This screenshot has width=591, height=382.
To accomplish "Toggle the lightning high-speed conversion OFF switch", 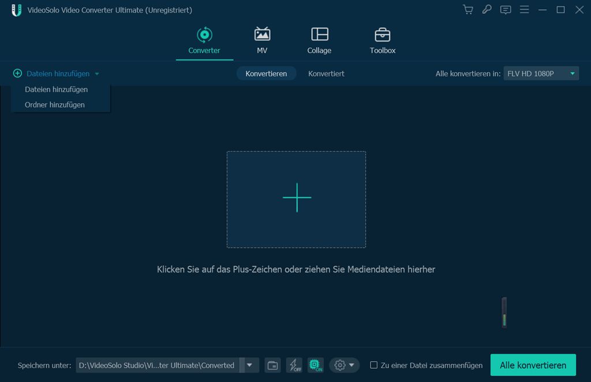I will pos(294,365).
